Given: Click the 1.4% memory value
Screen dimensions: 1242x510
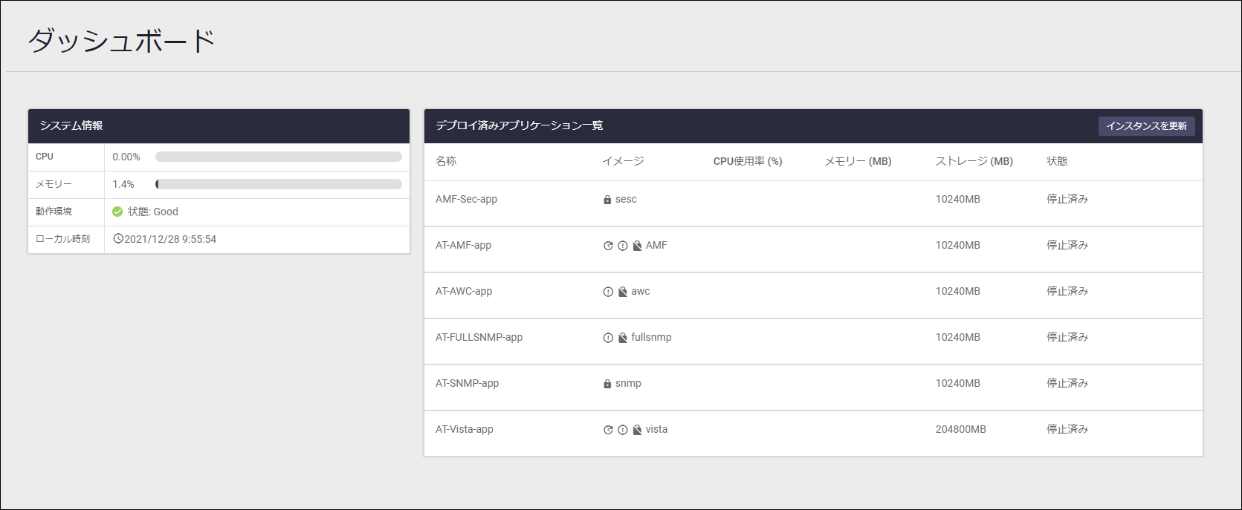Looking at the screenshot, I should (x=123, y=184).
